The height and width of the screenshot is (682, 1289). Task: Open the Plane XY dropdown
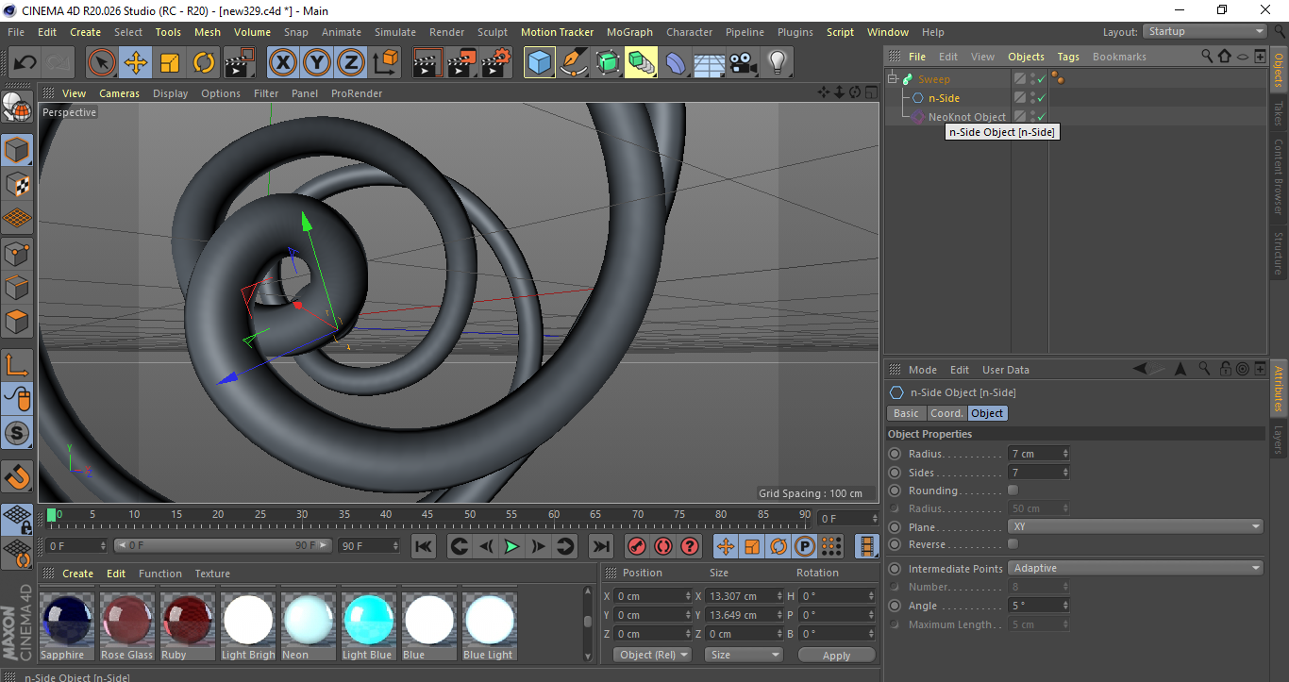1135,526
